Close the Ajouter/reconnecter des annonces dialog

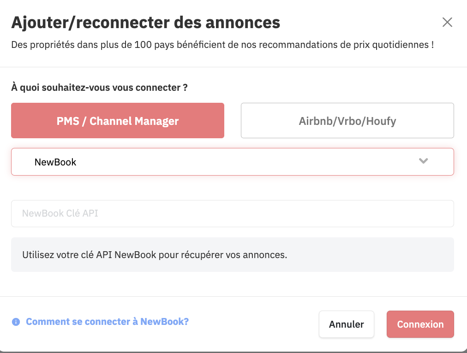point(447,22)
